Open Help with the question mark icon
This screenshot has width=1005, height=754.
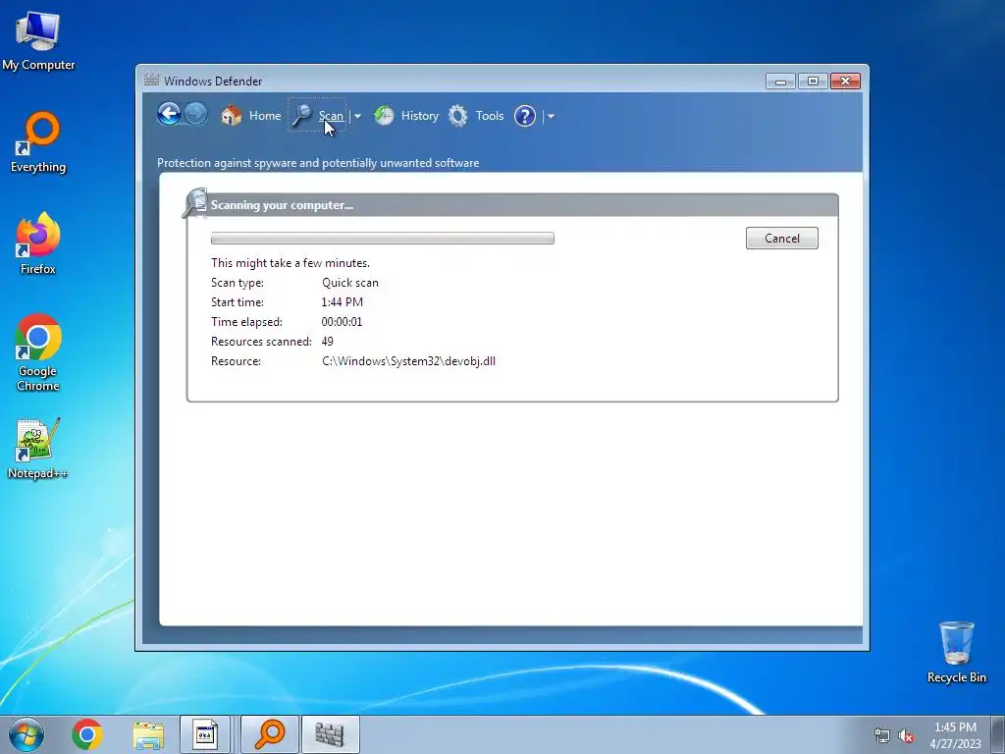point(525,116)
